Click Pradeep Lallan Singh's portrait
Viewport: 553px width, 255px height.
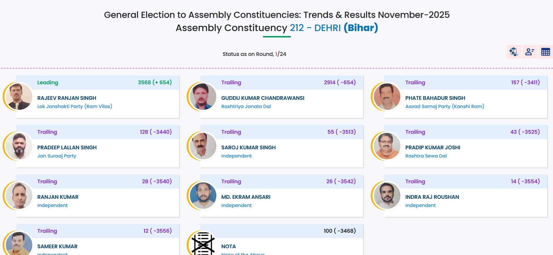coord(19,146)
